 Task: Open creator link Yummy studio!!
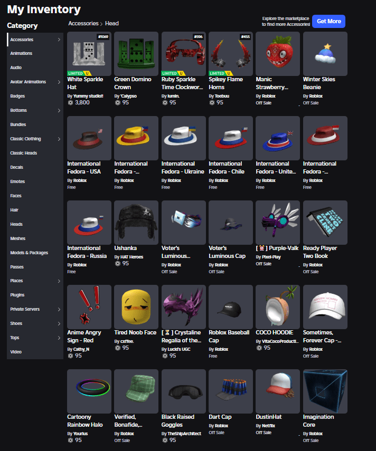(88, 96)
